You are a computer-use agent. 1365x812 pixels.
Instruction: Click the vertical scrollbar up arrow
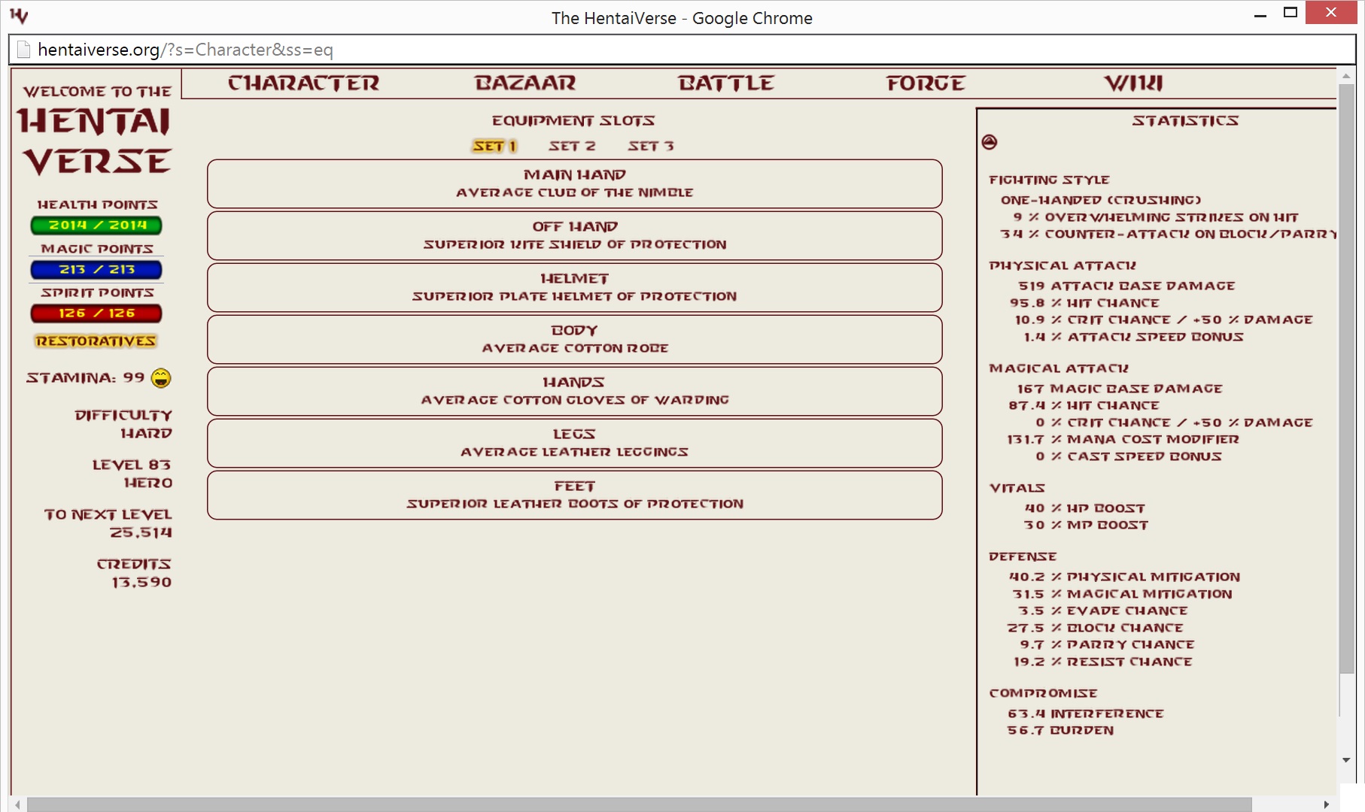pyautogui.click(x=1346, y=76)
